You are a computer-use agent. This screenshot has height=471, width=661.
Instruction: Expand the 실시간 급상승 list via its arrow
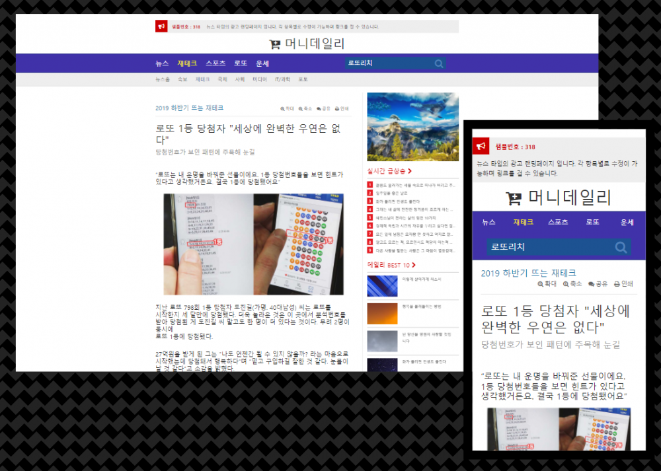(410, 170)
